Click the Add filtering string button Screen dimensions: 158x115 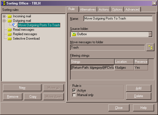click(139, 88)
